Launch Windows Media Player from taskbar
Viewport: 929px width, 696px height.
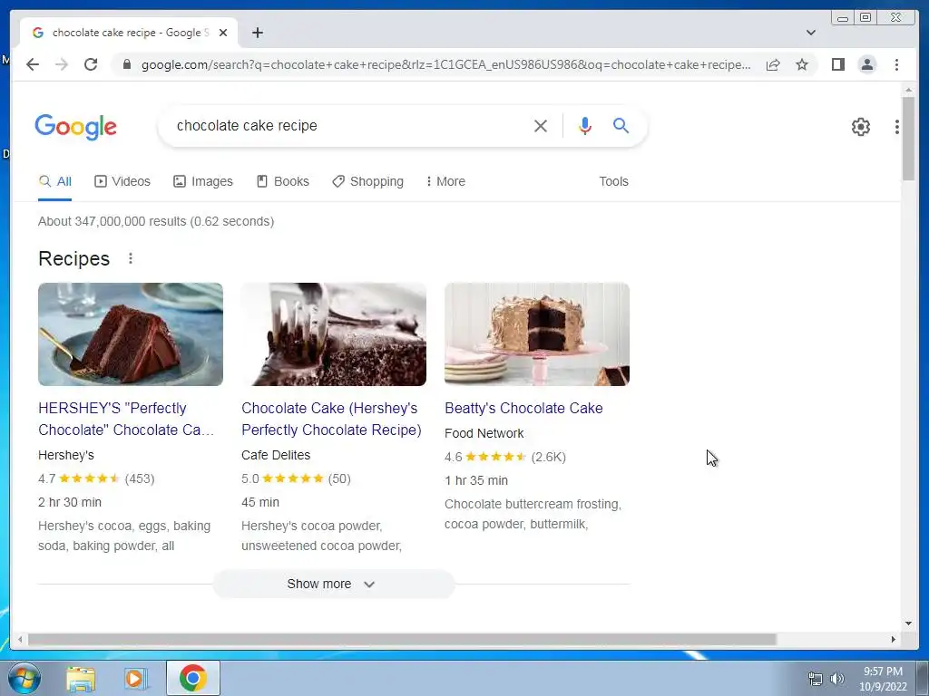coord(136,678)
